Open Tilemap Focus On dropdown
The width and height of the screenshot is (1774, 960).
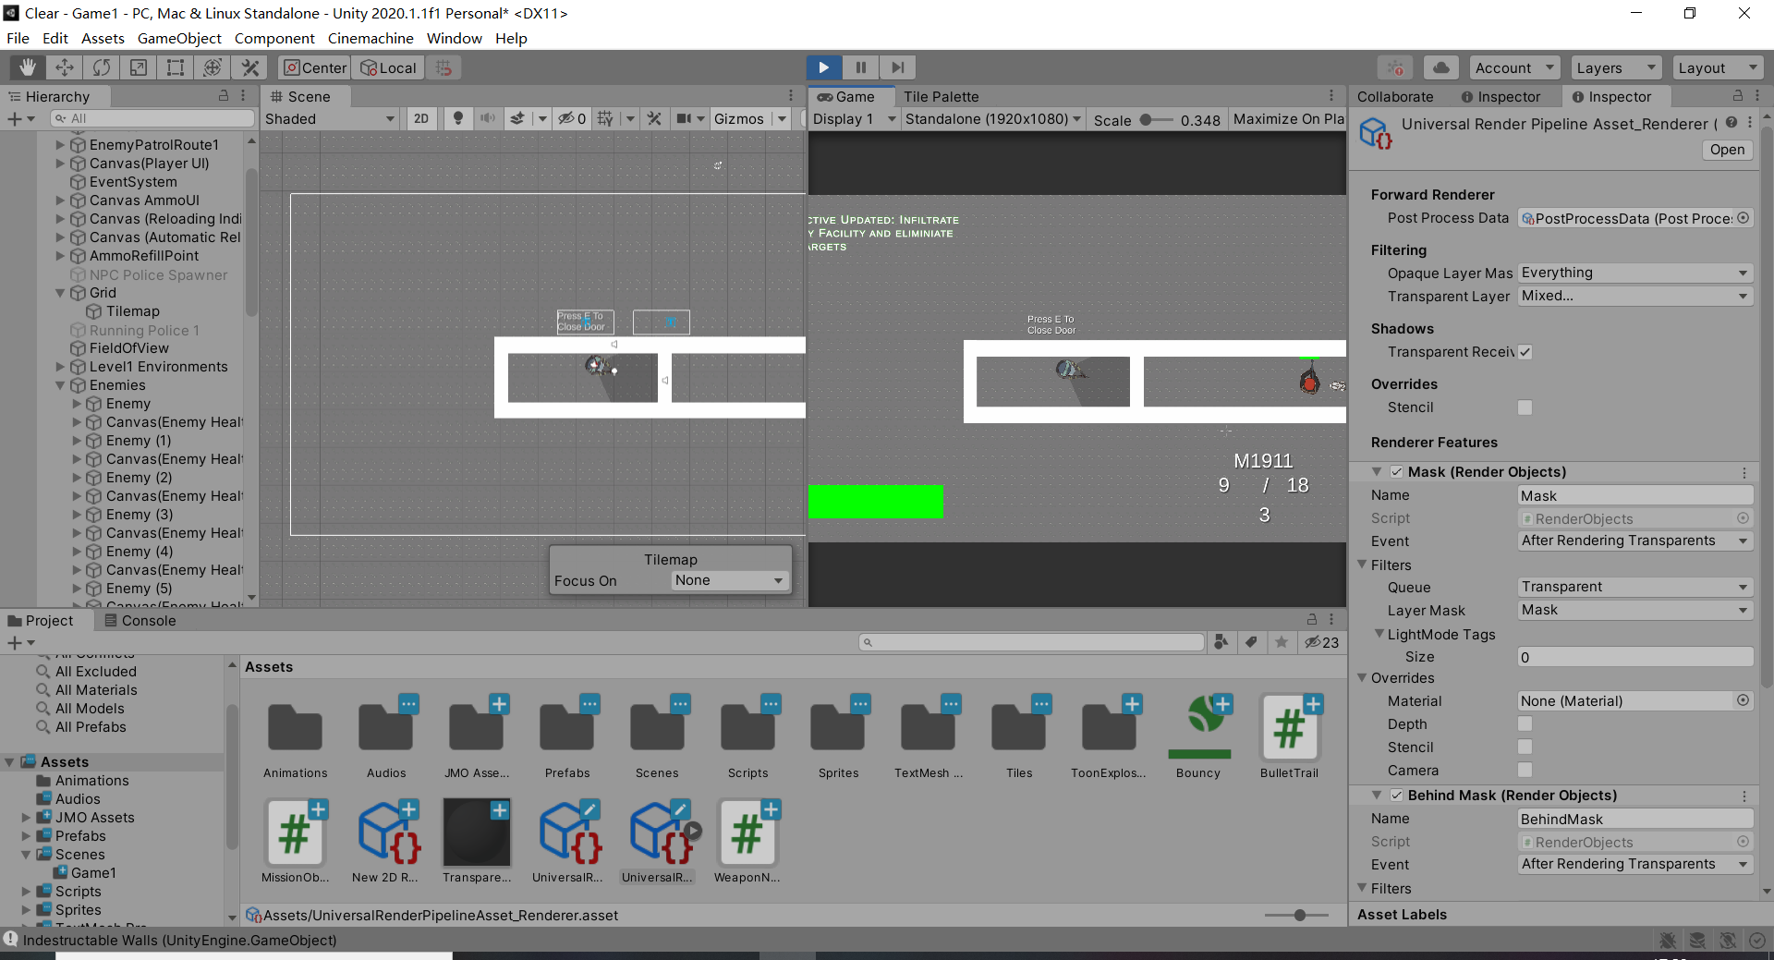(x=729, y=580)
